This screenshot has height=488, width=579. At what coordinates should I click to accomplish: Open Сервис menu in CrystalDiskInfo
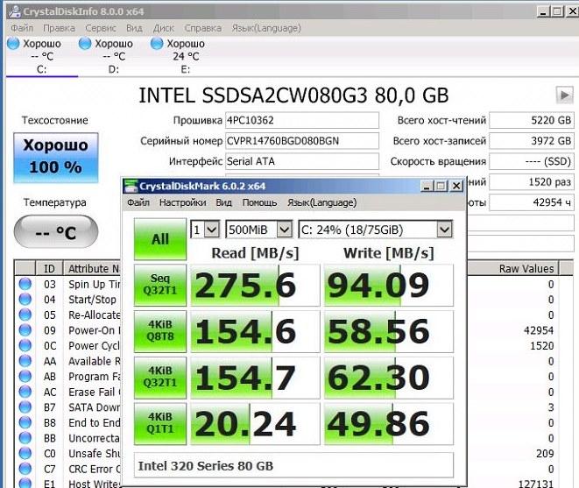[101, 28]
